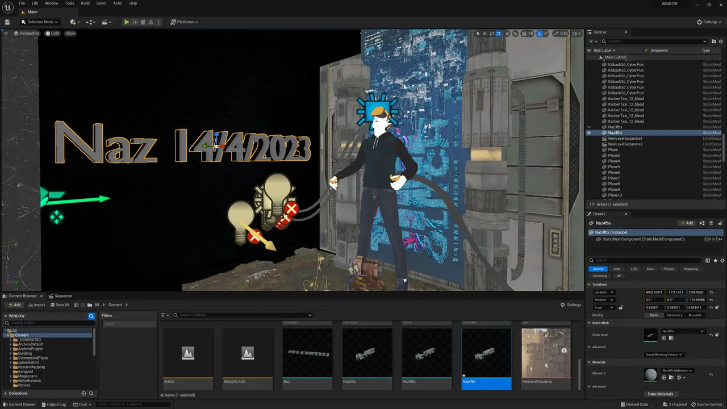Open the Quick Add content cube dropdown

tap(74, 22)
